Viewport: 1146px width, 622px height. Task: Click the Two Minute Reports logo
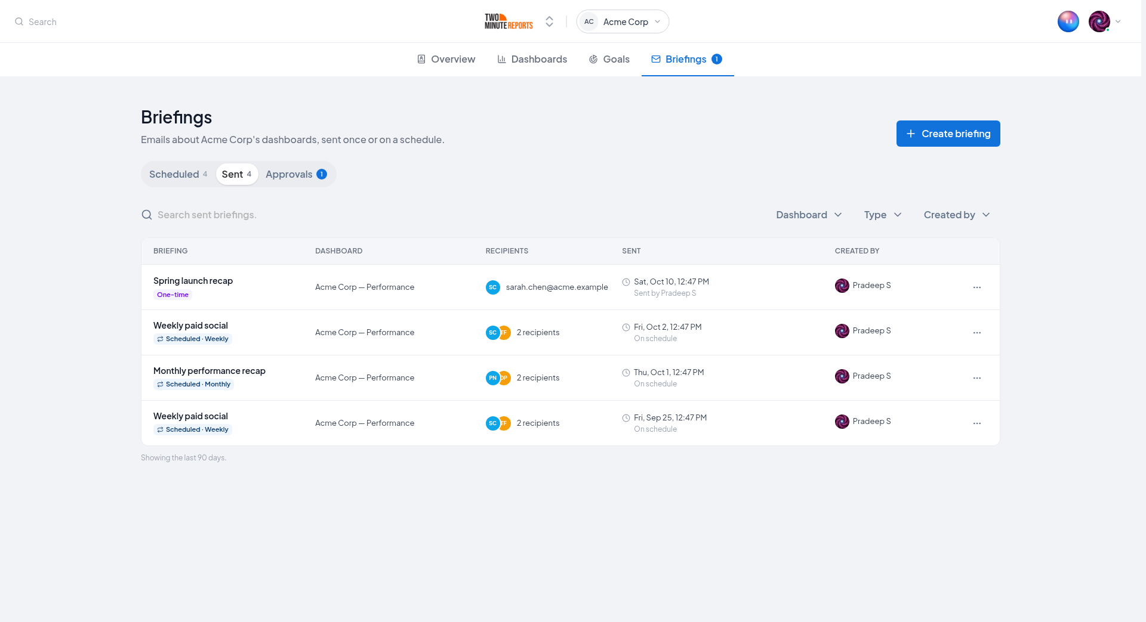click(x=509, y=21)
